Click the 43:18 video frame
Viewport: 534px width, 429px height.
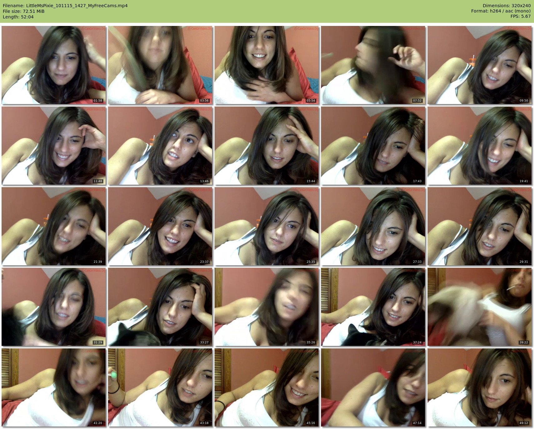pos(160,387)
